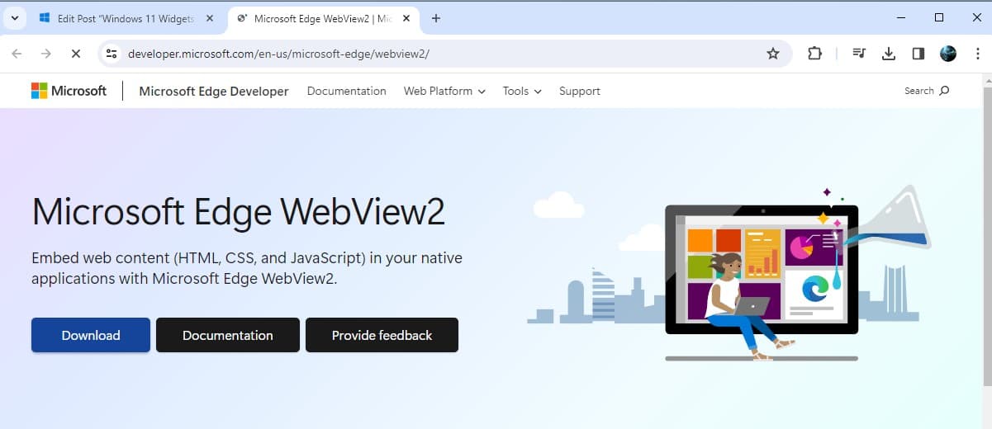View site information icon in address bar
Image resolution: width=992 pixels, height=429 pixels.
point(112,54)
